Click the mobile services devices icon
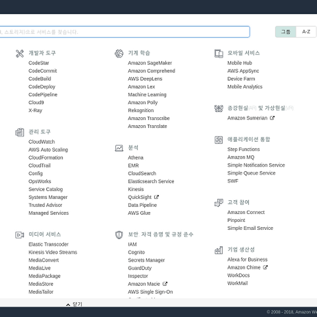 click(219, 53)
